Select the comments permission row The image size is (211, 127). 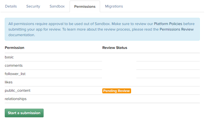tap(102, 65)
